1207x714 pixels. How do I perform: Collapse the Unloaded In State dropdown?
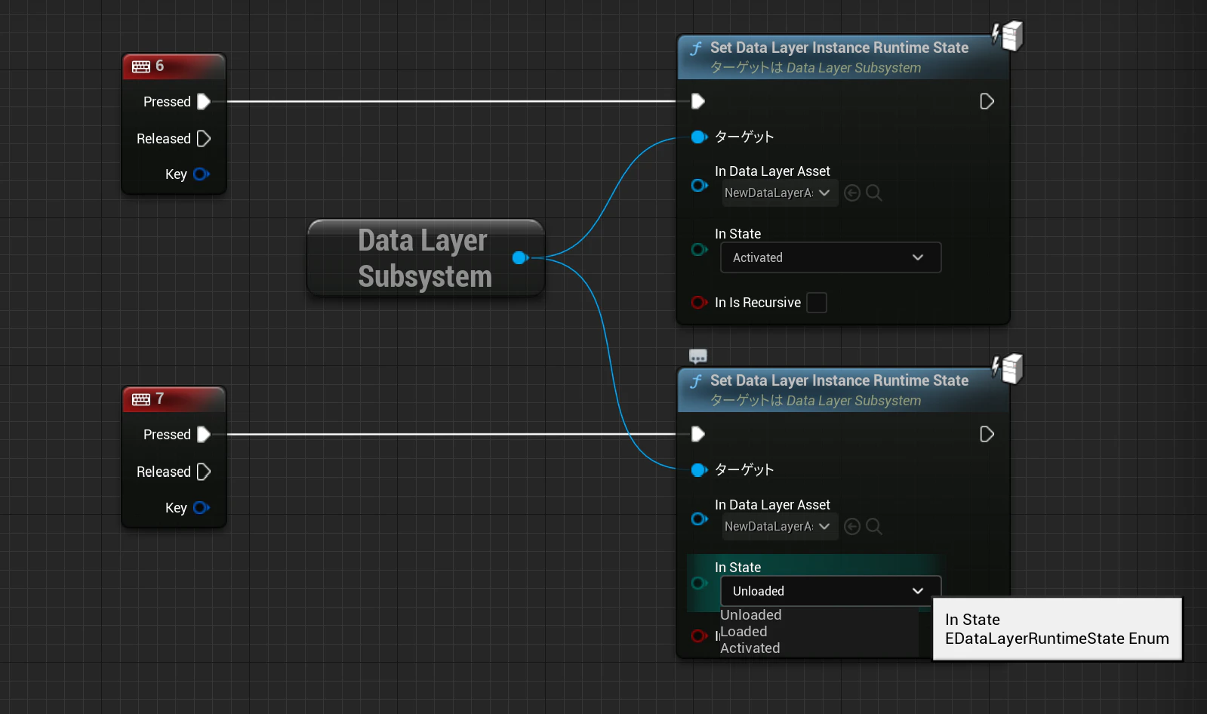point(831,591)
